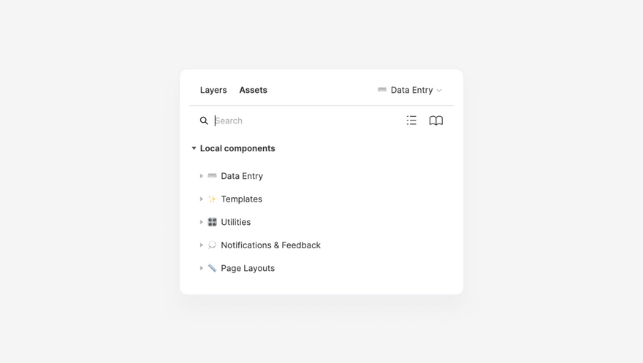This screenshot has width=643, height=363.
Task: Expand the Data Entry folder arrow
Action: click(202, 176)
